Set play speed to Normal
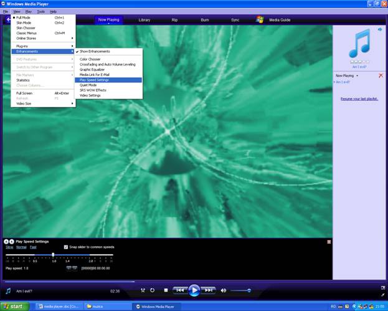Viewport: 388px width, 311px height. pos(21,247)
